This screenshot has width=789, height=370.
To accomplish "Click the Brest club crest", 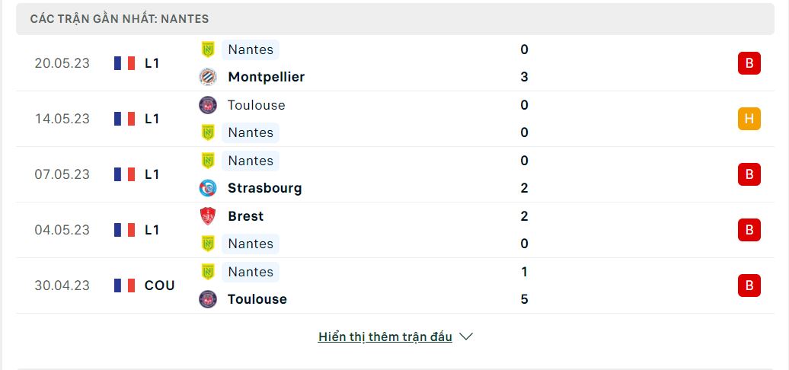I will click(208, 216).
